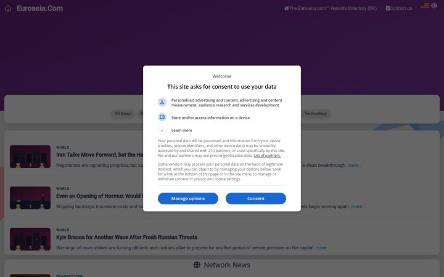Viewport: 444px width, 277px height.
Task: Click the directory house icon in header
Action: tap(287, 8)
